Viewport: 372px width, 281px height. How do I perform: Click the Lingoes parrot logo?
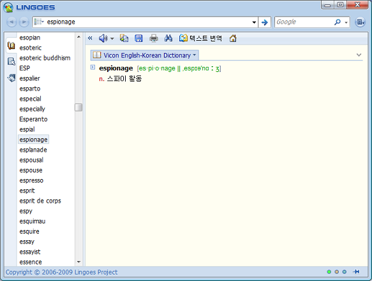tap(8, 8)
